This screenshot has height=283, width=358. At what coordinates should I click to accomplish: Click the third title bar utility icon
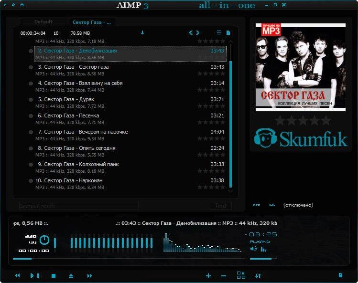(x=22, y=5)
